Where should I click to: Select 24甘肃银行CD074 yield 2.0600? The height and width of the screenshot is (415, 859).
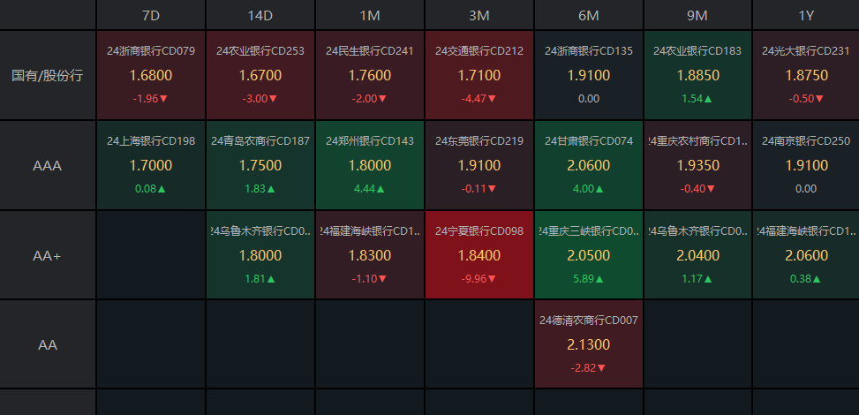tap(589, 165)
